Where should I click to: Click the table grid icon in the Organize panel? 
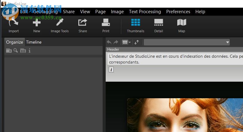23,51
